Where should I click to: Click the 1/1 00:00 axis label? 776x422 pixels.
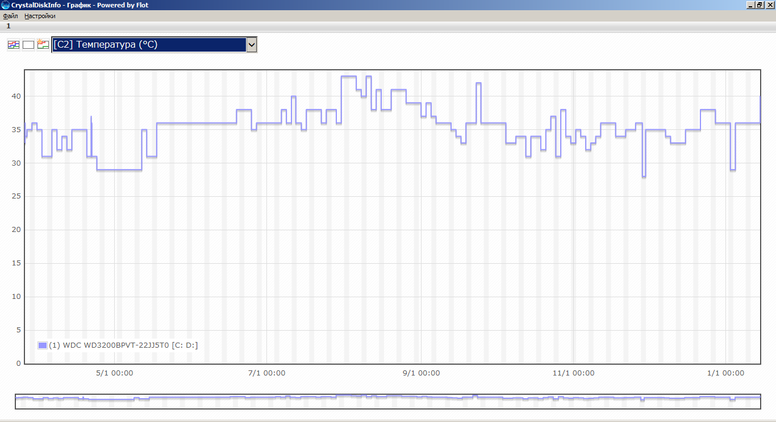click(x=725, y=373)
